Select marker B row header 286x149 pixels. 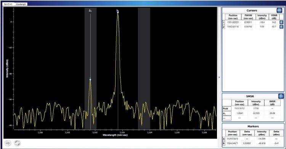coord(224,143)
